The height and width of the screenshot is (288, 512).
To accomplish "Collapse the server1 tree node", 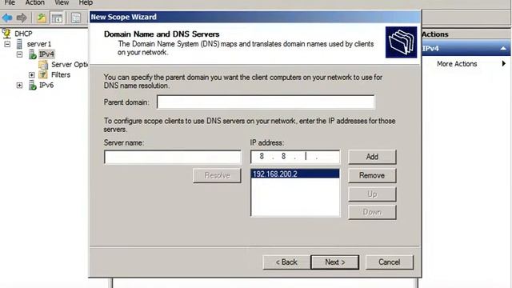I will 7,44.
